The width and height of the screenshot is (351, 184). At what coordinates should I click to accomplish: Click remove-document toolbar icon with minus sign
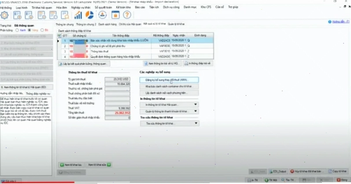[53, 15]
